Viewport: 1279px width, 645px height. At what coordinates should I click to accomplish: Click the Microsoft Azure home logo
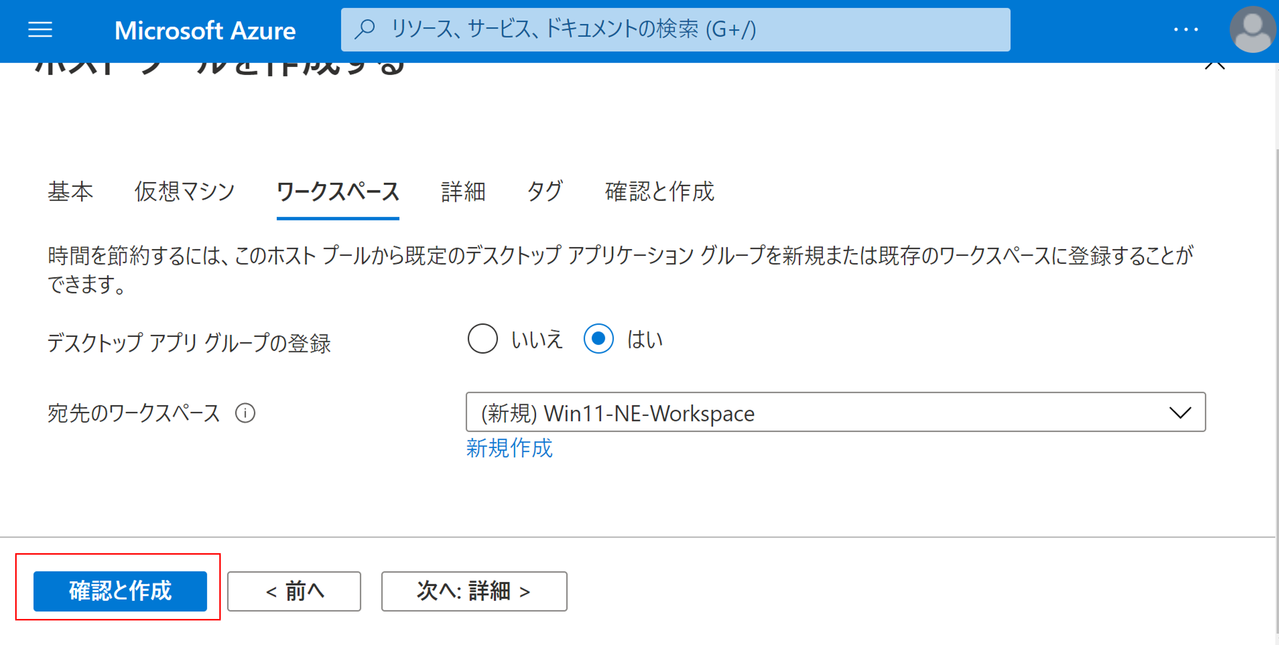tap(205, 30)
